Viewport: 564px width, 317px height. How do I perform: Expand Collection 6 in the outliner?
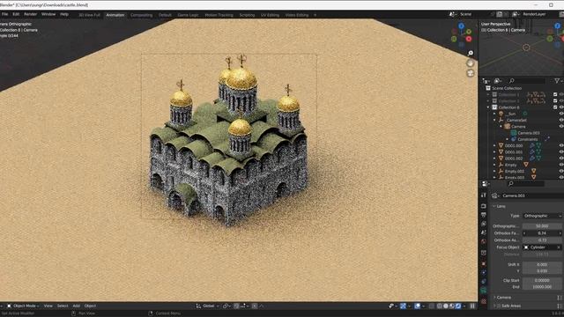[488, 107]
